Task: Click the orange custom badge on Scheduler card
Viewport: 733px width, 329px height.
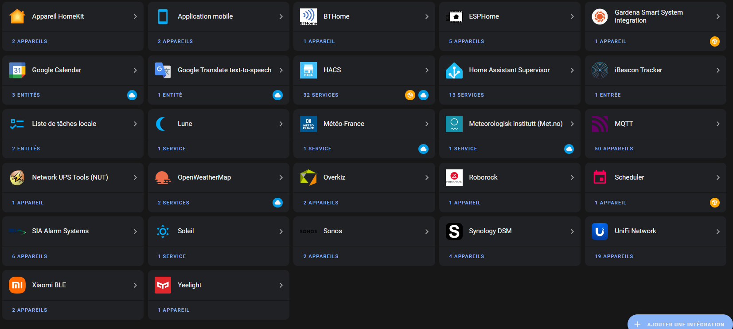Action: 715,203
